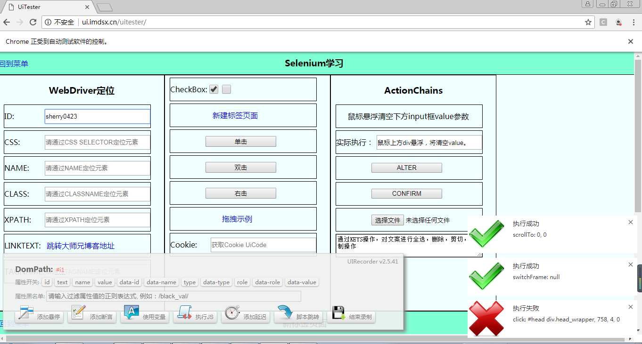Toggle the type attribute switch
The height and width of the screenshot is (344, 642).
(x=189, y=282)
